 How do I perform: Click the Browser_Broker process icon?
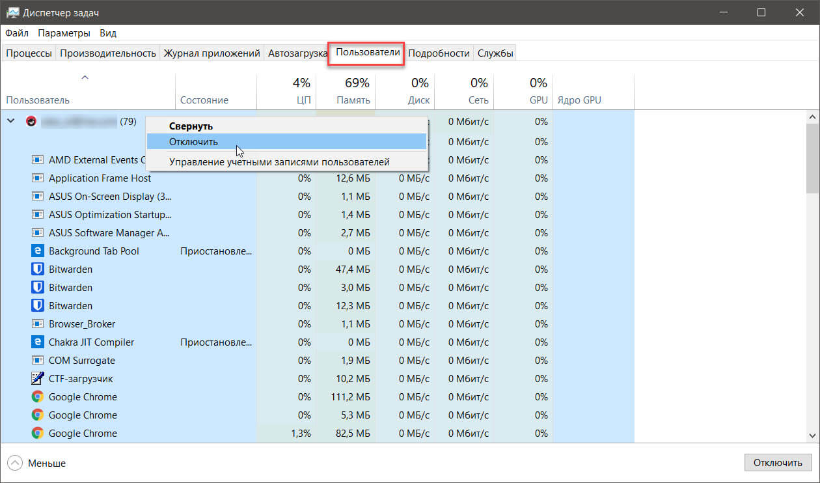click(x=38, y=324)
